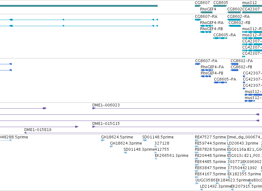Click the DME1-015E19 label
This screenshot has width=262, height=191.
[38, 130]
